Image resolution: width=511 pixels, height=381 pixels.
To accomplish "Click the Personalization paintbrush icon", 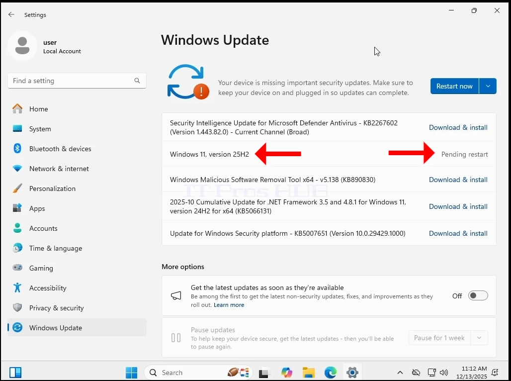I will (x=17, y=189).
